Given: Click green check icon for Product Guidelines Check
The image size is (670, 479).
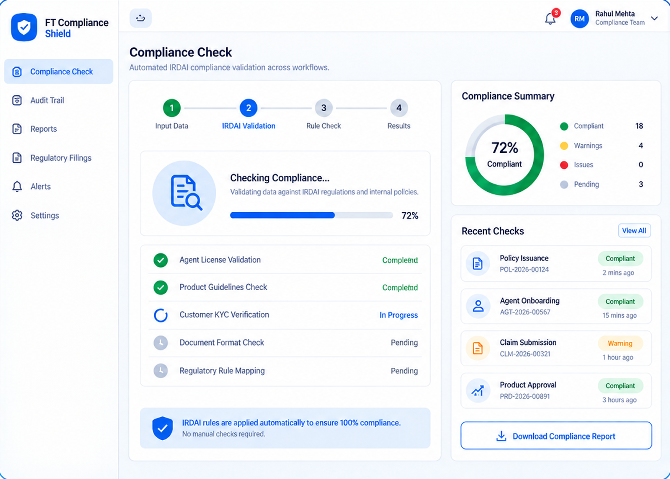Looking at the screenshot, I should point(161,287).
